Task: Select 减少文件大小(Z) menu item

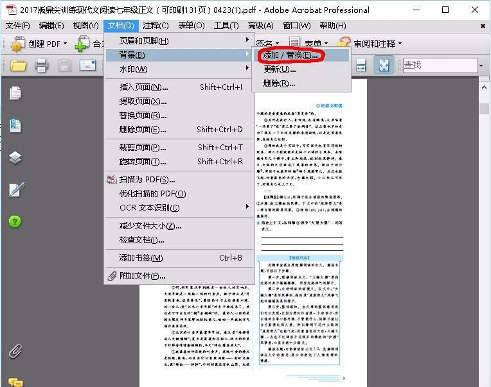Action: (179, 226)
